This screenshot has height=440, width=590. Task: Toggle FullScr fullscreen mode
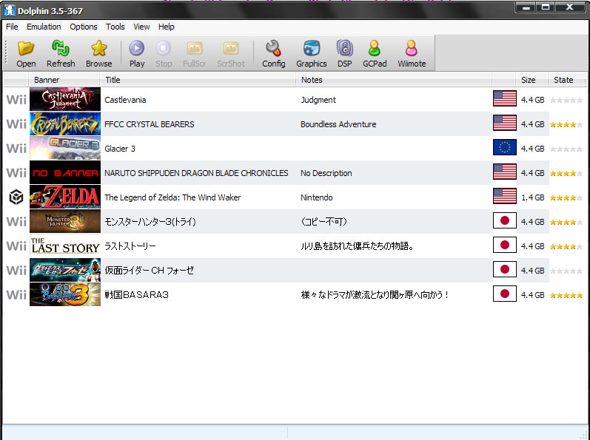click(194, 54)
